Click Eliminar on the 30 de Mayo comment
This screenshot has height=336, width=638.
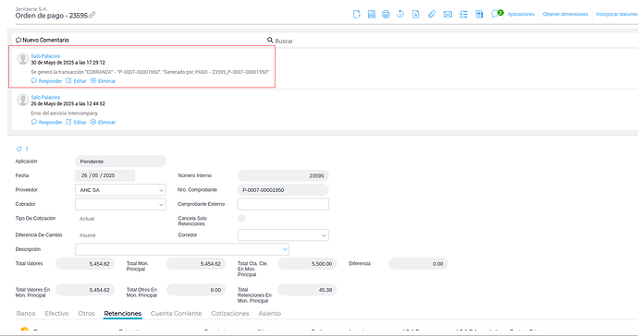(x=103, y=81)
